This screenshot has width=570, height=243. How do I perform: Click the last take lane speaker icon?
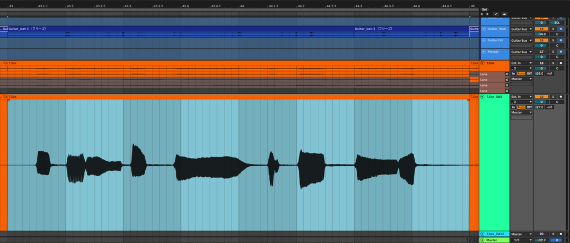coord(507,91)
